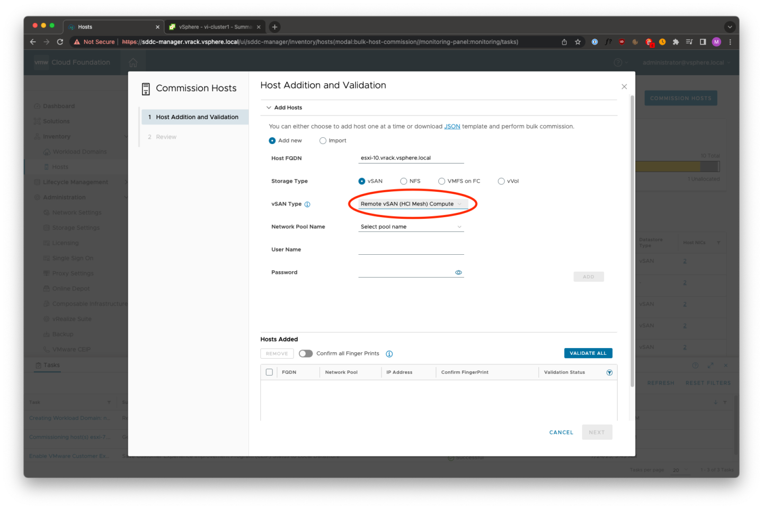The image size is (763, 509).
Task: Open Storage Settings in the sidebar
Action: (76, 227)
